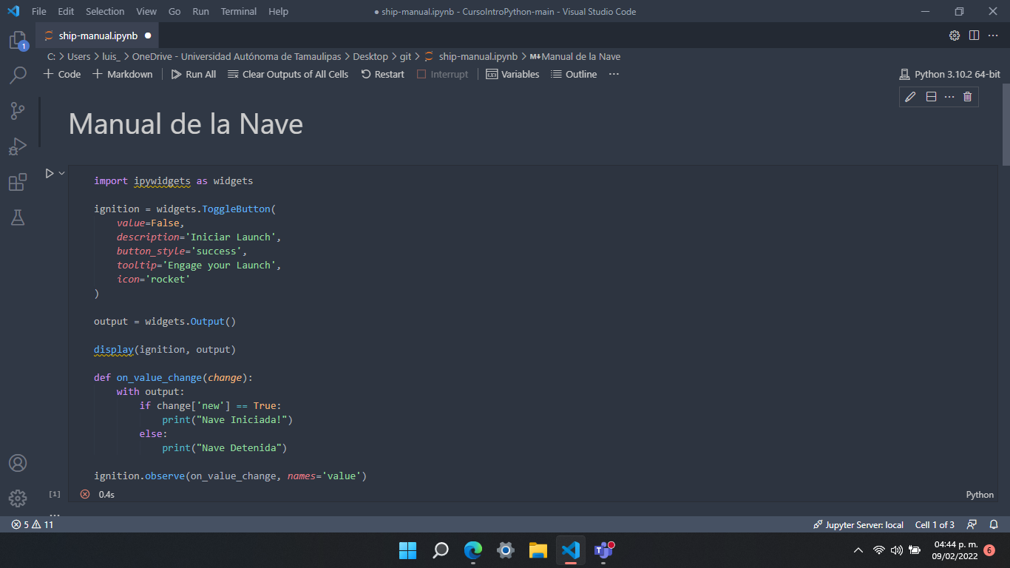1010x568 pixels.
Task: Show hidden system tray icons chevron
Action: click(x=858, y=550)
